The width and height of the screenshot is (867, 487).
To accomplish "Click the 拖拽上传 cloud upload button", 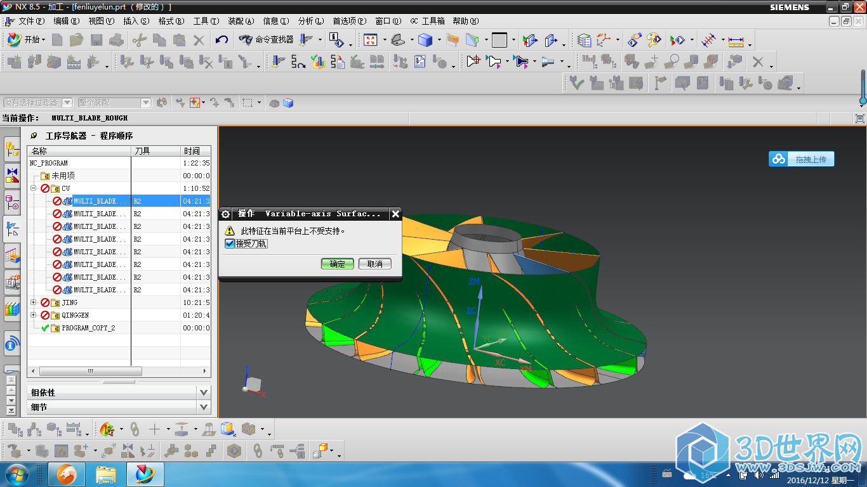I will point(802,159).
